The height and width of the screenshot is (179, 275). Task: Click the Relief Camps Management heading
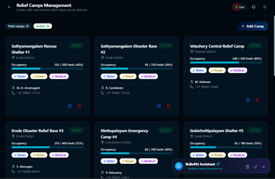pyautogui.click(x=44, y=5)
